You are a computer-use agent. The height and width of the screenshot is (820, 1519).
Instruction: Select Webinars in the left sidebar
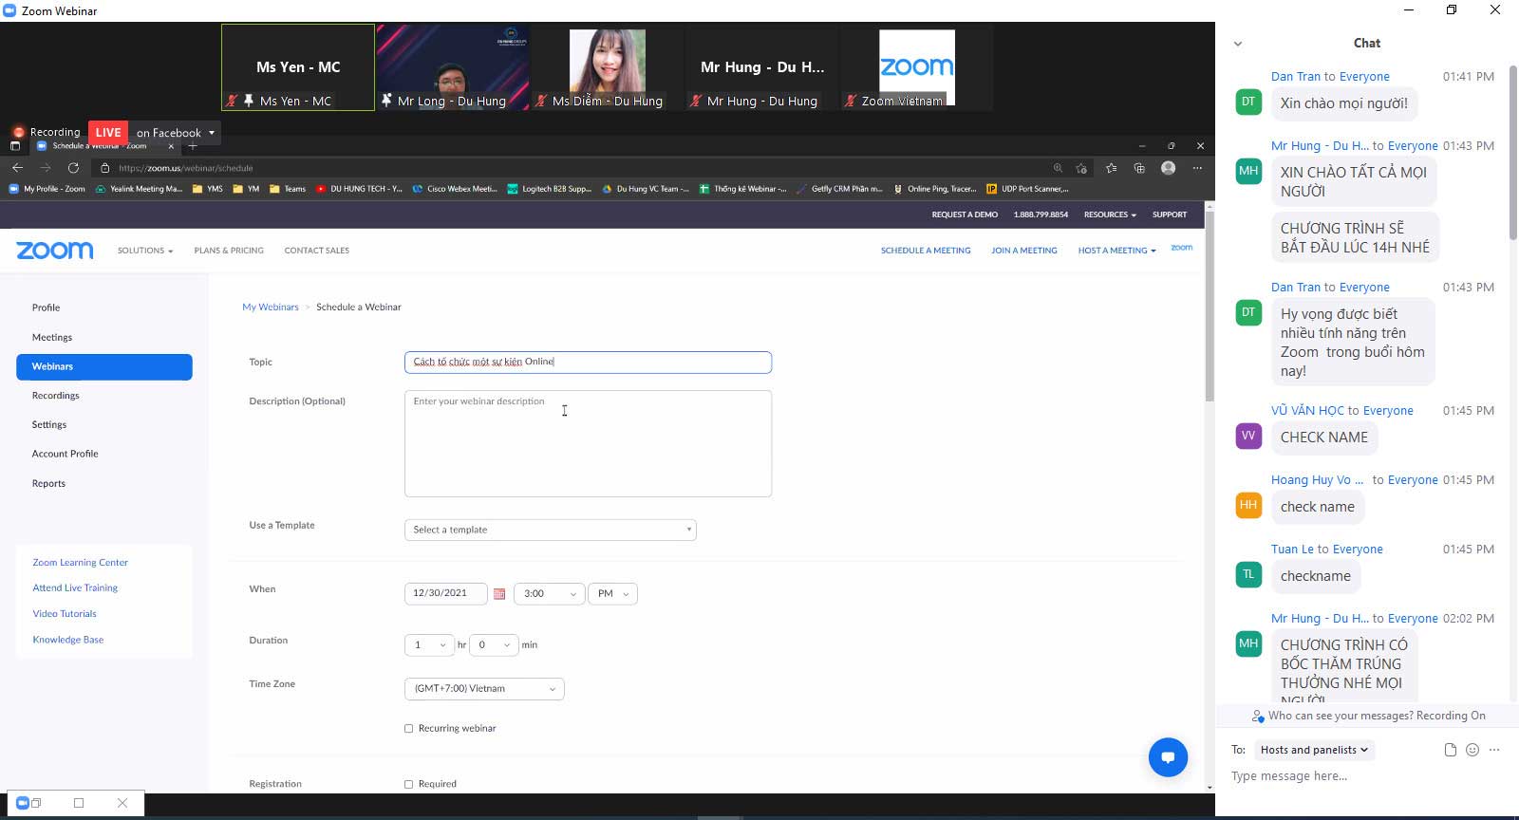104,367
